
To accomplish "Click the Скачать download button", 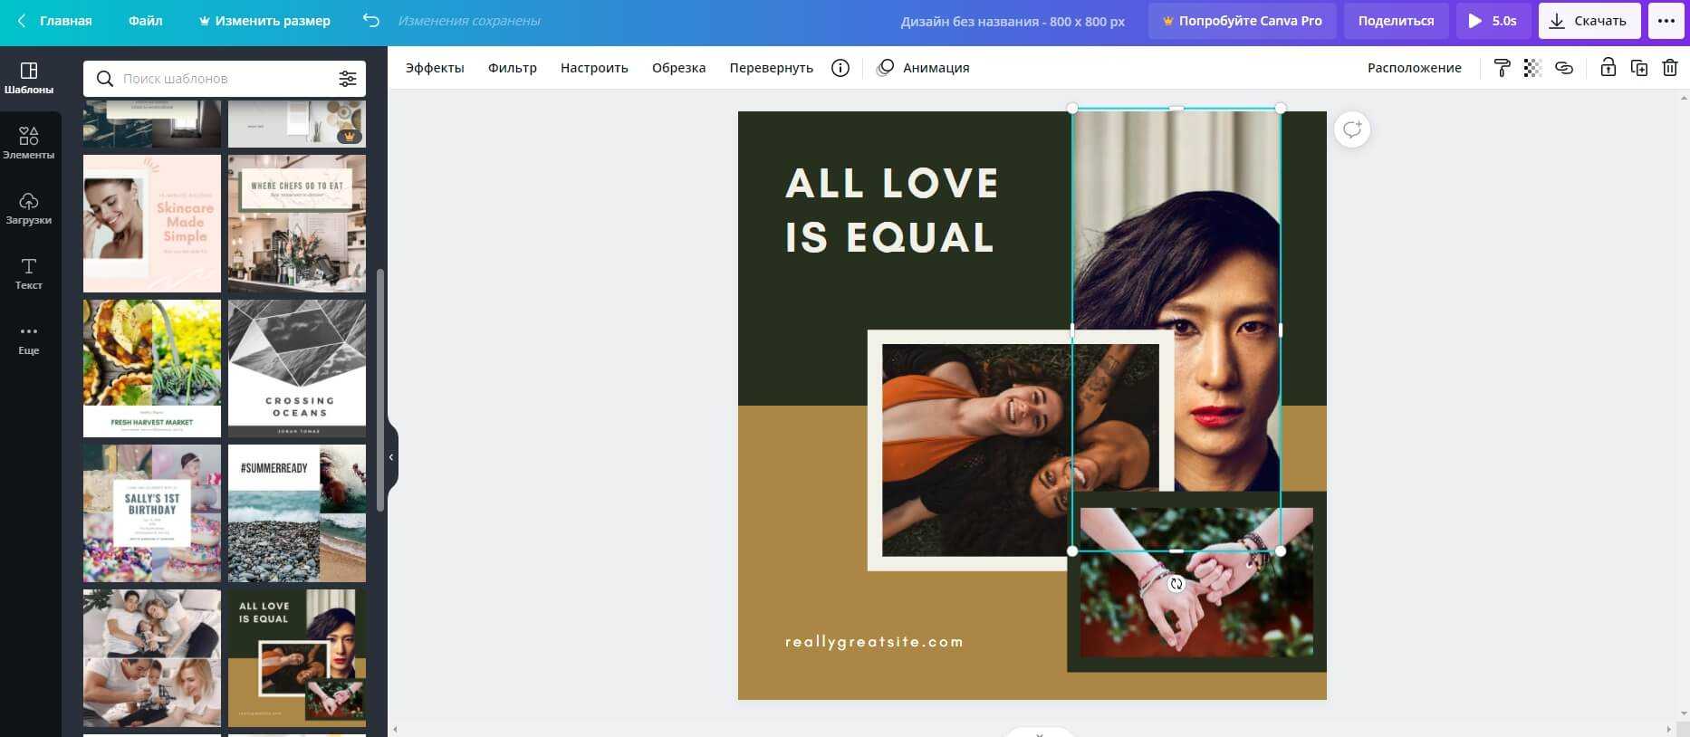I will tap(1589, 20).
